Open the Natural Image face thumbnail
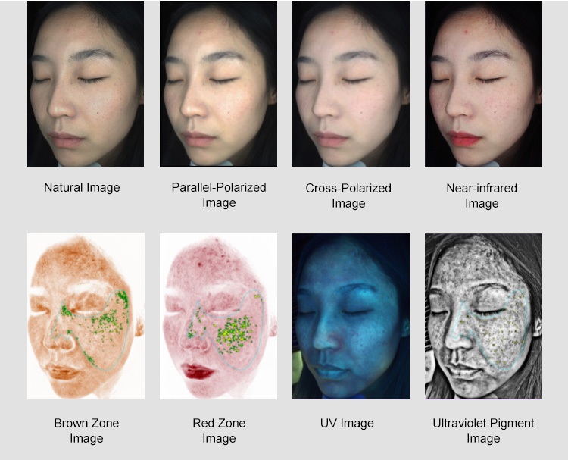This screenshot has width=568, height=460. 85,83
